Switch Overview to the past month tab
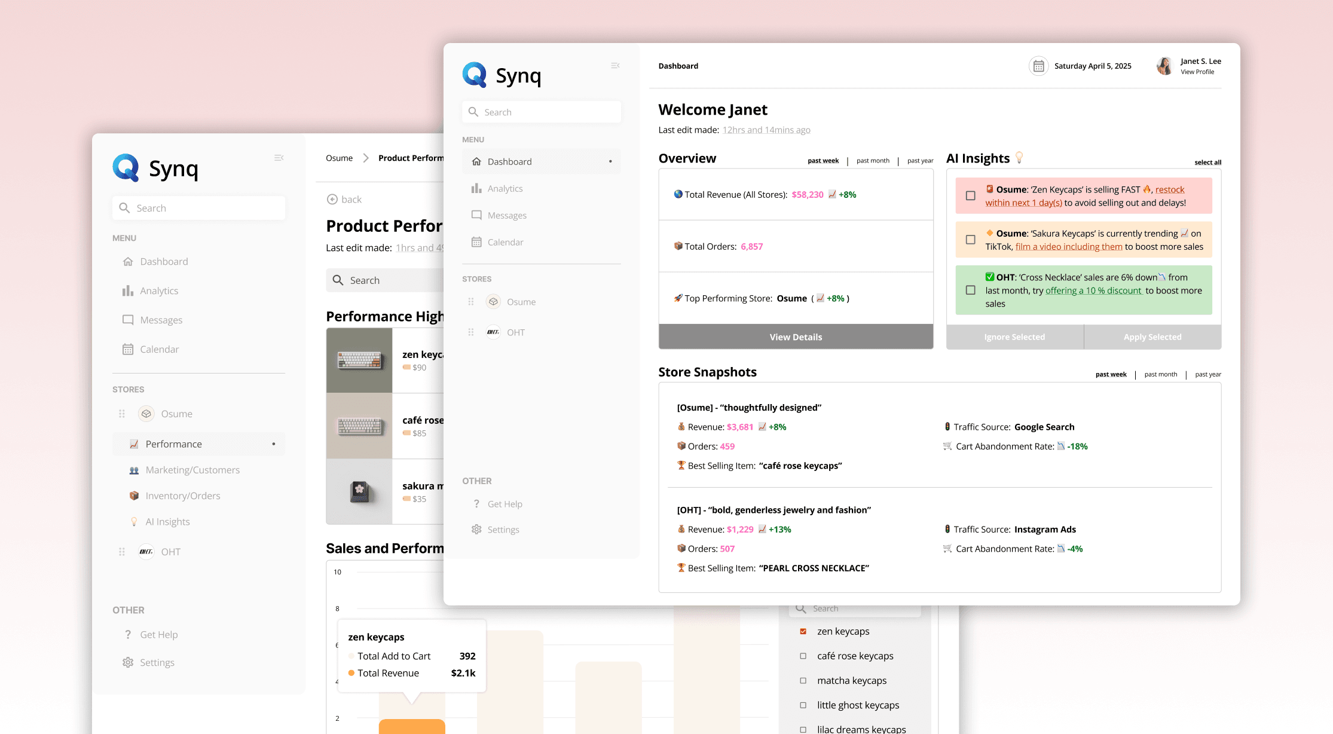The width and height of the screenshot is (1333, 734). coord(873,161)
